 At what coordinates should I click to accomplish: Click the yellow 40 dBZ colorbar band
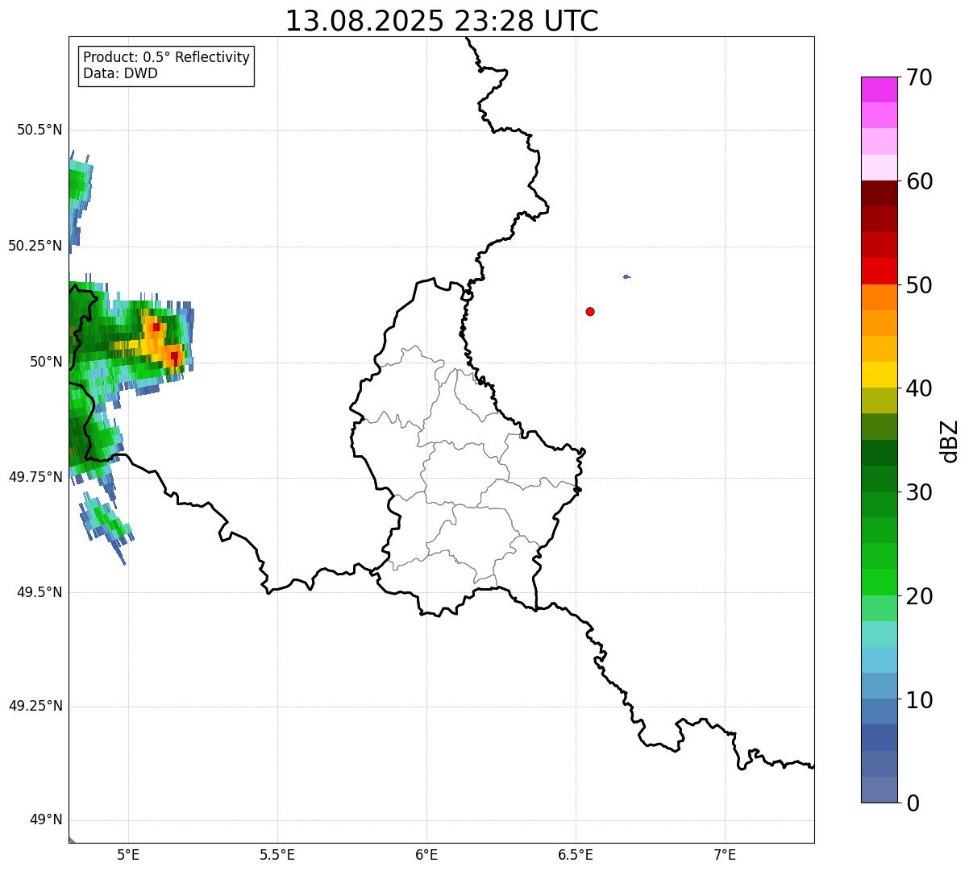click(880, 375)
